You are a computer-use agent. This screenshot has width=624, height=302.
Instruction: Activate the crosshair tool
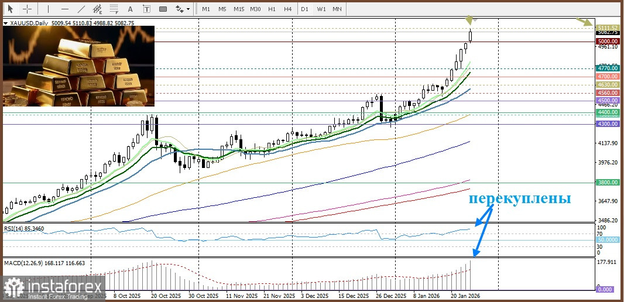[26, 9]
